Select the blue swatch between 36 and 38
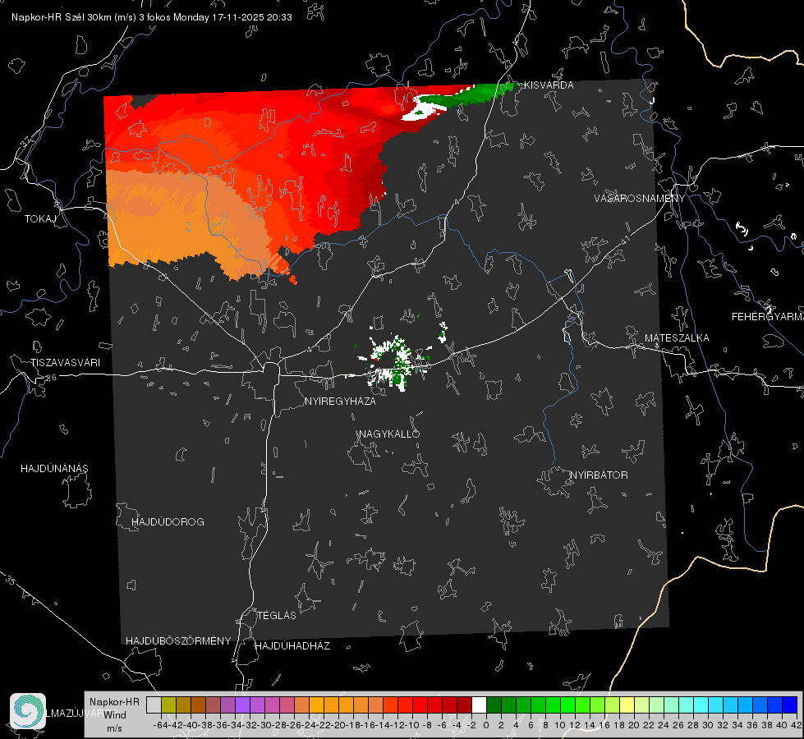This screenshot has width=804, height=739. (760, 705)
